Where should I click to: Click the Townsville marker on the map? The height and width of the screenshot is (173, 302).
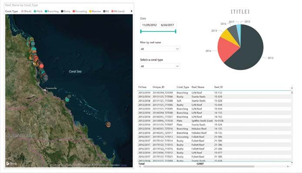45,90
